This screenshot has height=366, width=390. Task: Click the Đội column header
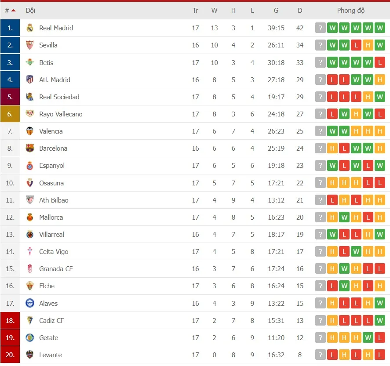point(31,10)
